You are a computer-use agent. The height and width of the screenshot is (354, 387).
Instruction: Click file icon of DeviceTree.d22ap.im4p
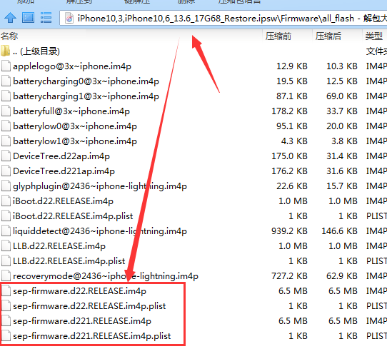tap(6, 156)
